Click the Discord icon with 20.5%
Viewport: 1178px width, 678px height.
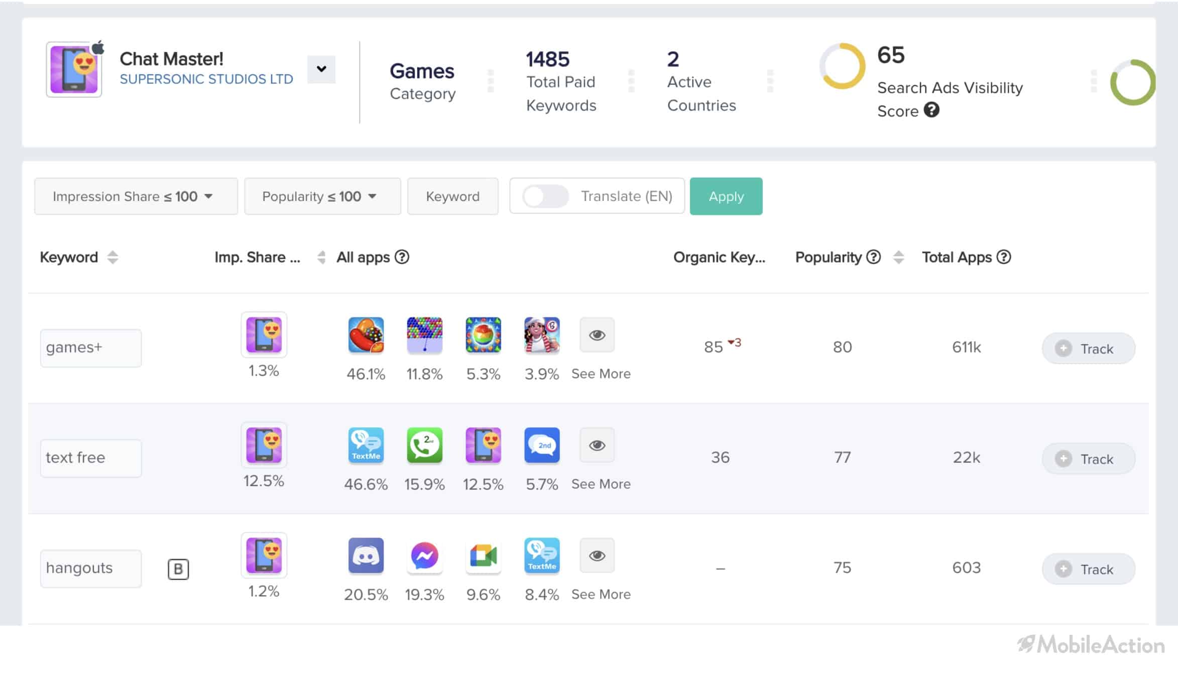click(366, 556)
